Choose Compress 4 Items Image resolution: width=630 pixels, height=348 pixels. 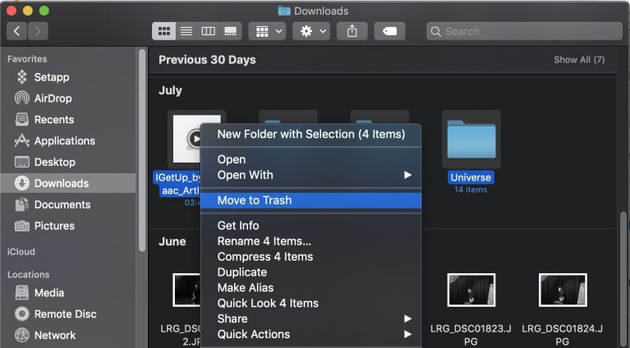(311, 257)
